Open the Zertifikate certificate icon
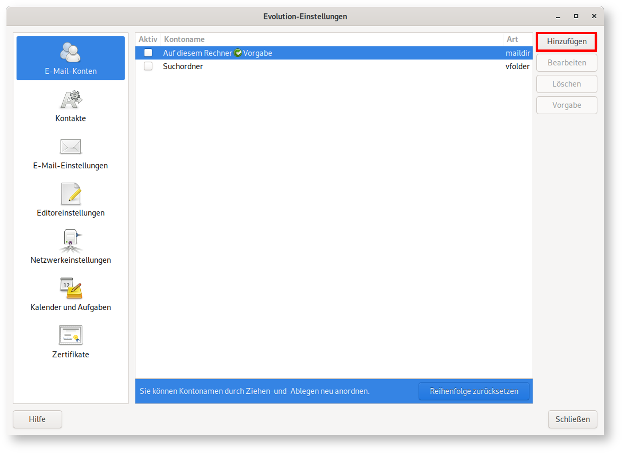The height and width of the screenshot is (453, 622). 71,335
